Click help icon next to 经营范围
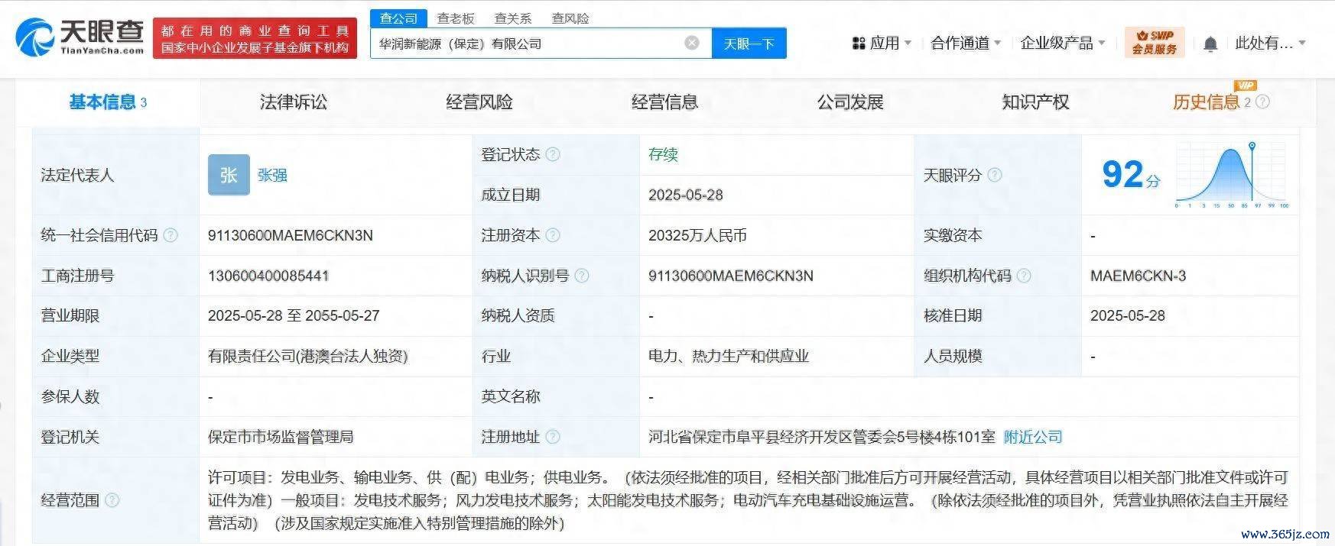 click(x=112, y=500)
